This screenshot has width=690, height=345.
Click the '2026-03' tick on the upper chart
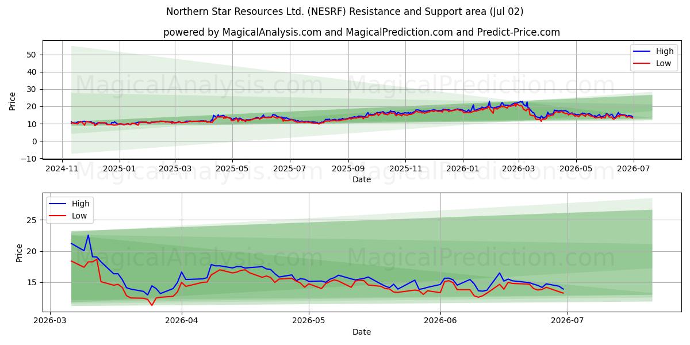[x=519, y=168]
